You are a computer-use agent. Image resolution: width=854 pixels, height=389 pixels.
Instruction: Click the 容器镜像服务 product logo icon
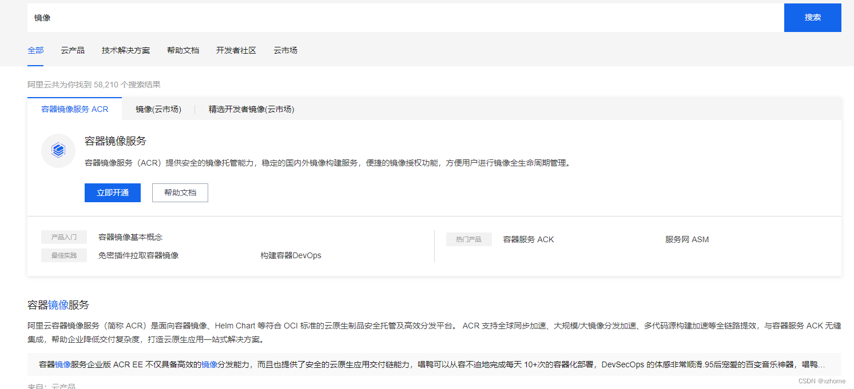pyautogui.click(x=58, y=151)
